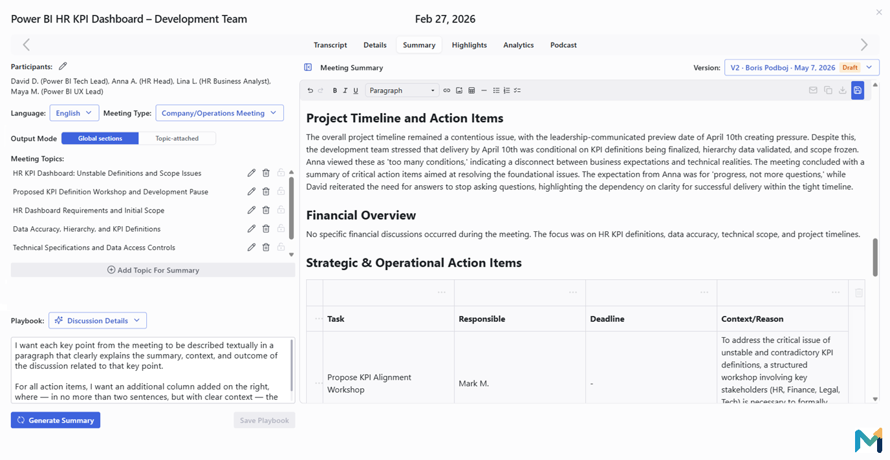The width and height of the screenshot is (890, 460).
Task: Download the summary via download icon
Action: [843, 90]
